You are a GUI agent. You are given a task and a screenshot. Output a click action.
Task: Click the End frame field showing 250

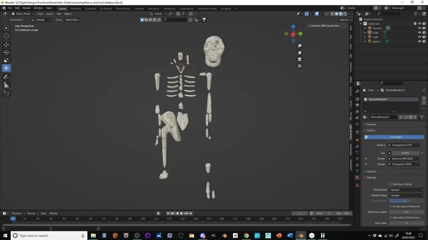point(343,213)
